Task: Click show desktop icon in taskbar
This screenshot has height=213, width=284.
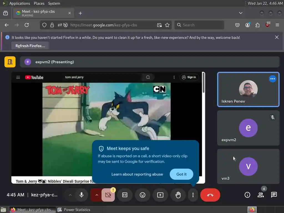Action: (3, 210)
